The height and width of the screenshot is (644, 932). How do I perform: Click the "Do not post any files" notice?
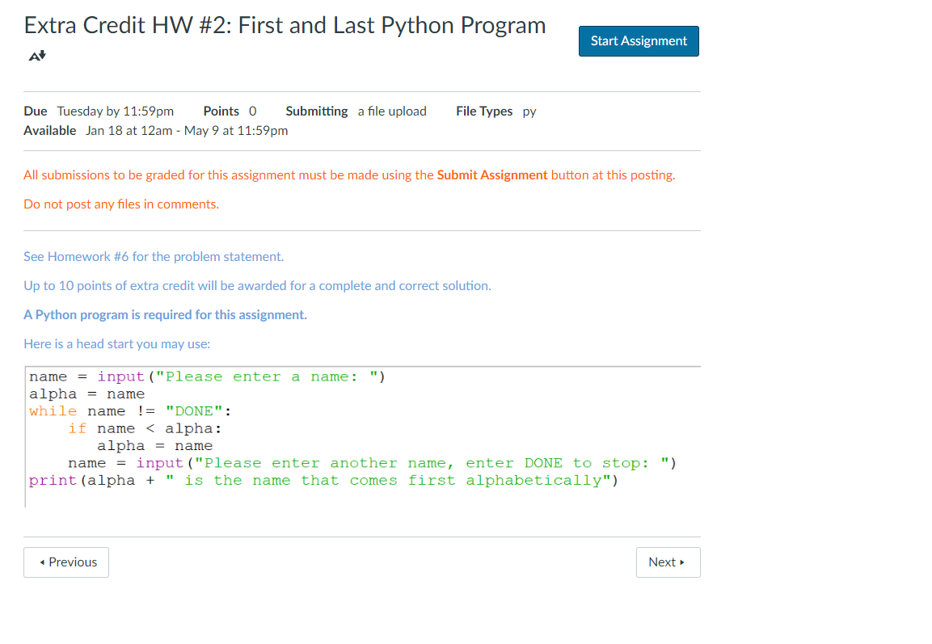(120, 204)
